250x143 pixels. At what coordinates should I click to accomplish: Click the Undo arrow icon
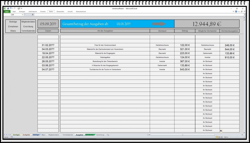coord(10,8)
